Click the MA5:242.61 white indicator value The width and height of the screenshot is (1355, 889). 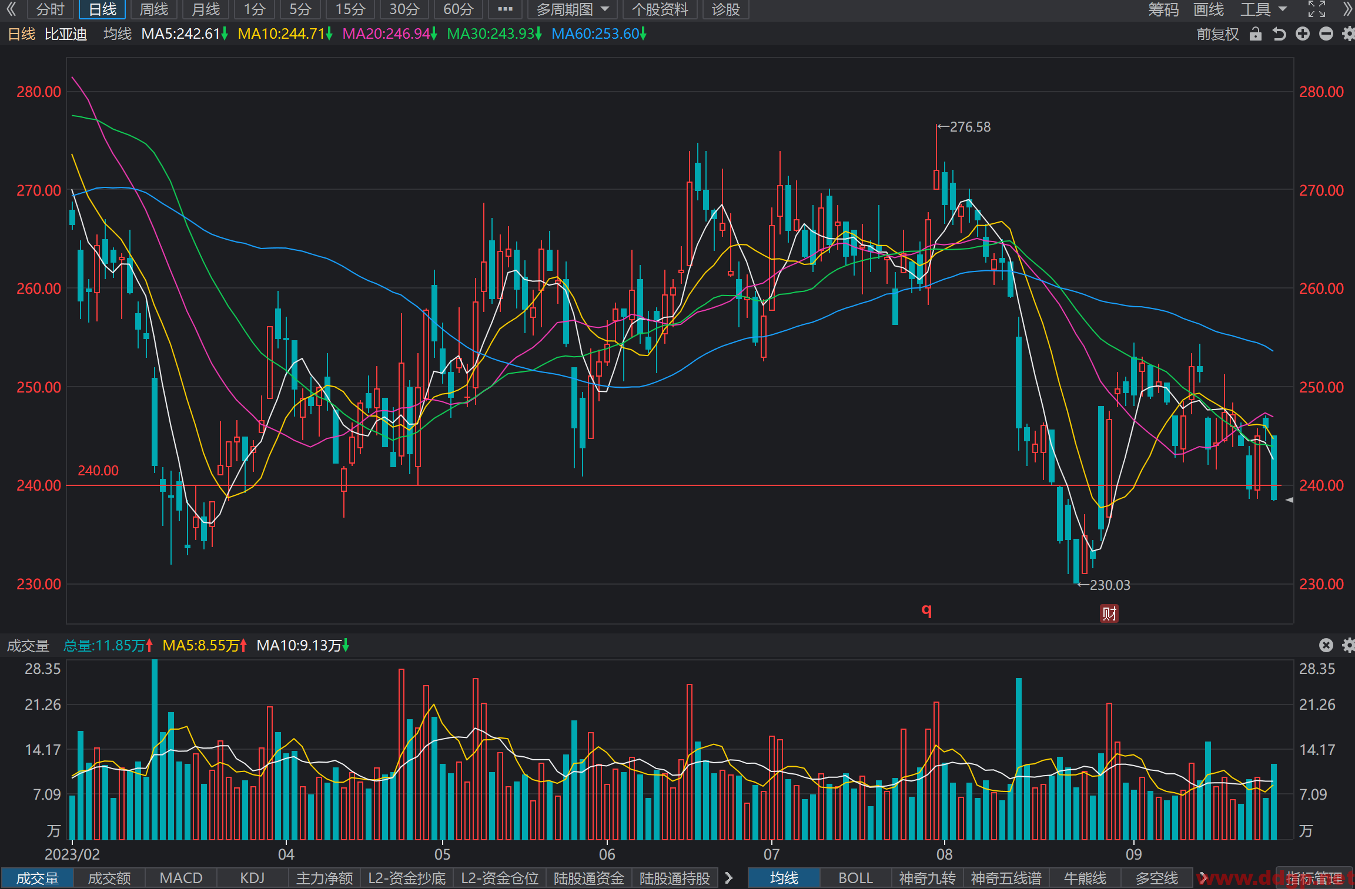[185, 34]
